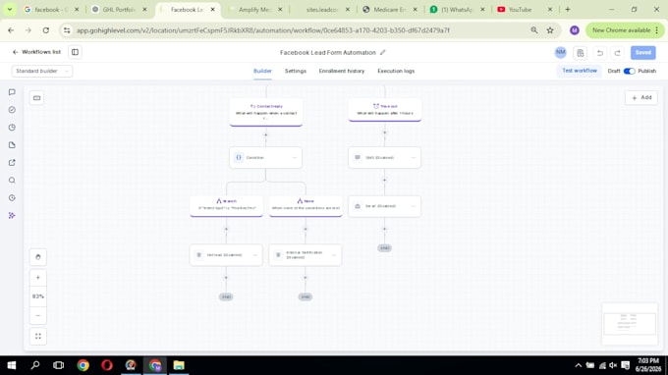
Task: Open the comments icon in left sidebar
Action: tap(12, 92)
